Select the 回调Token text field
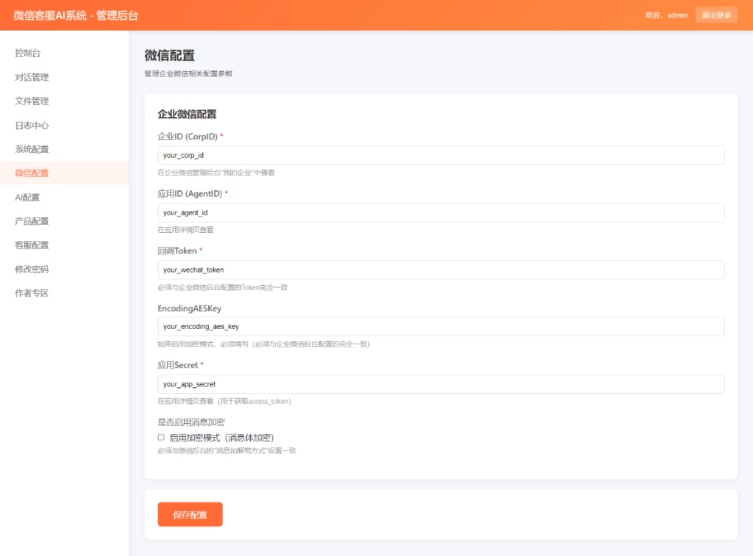Image resolution: width=753 pixels, height=556 pixels. click(441, 270)
